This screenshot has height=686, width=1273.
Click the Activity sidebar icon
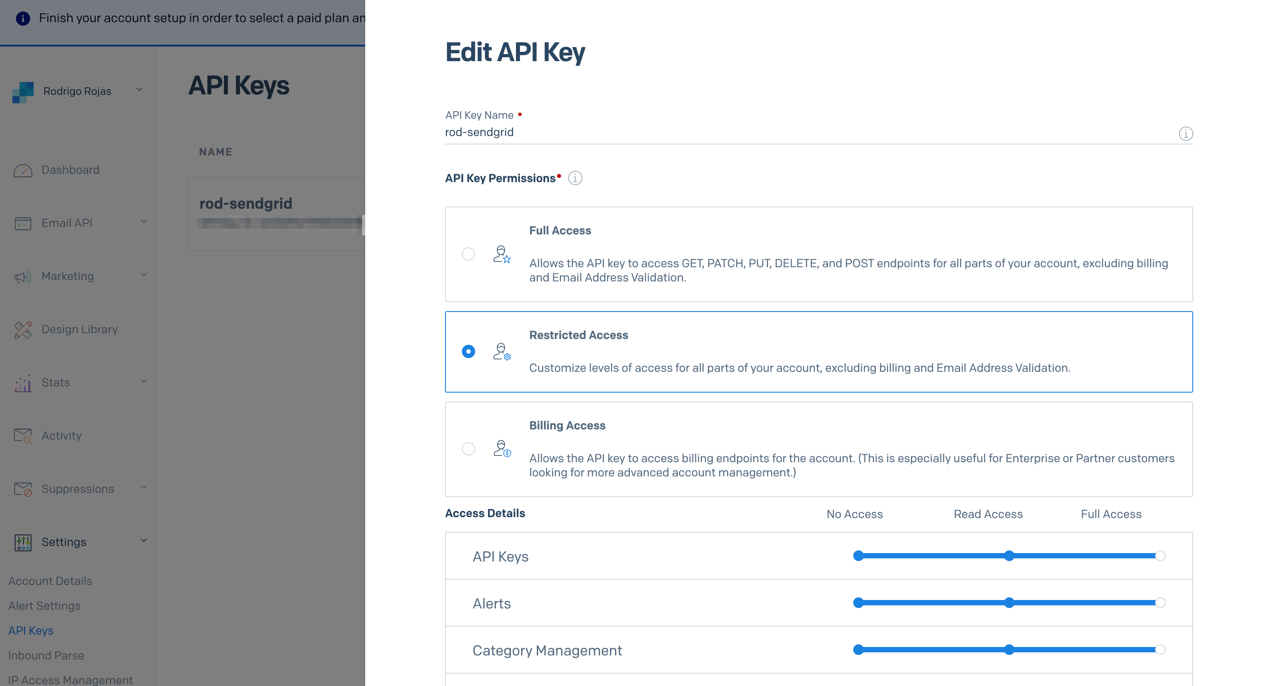[23, 435]
